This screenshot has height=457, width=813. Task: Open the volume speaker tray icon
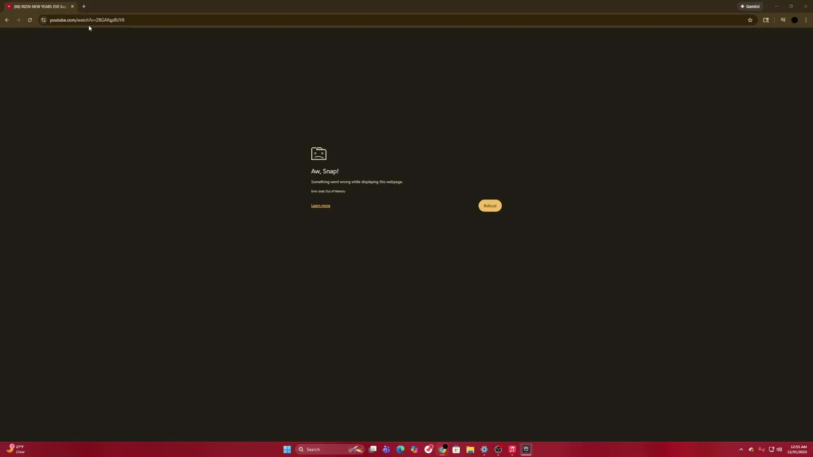[779, 449]
